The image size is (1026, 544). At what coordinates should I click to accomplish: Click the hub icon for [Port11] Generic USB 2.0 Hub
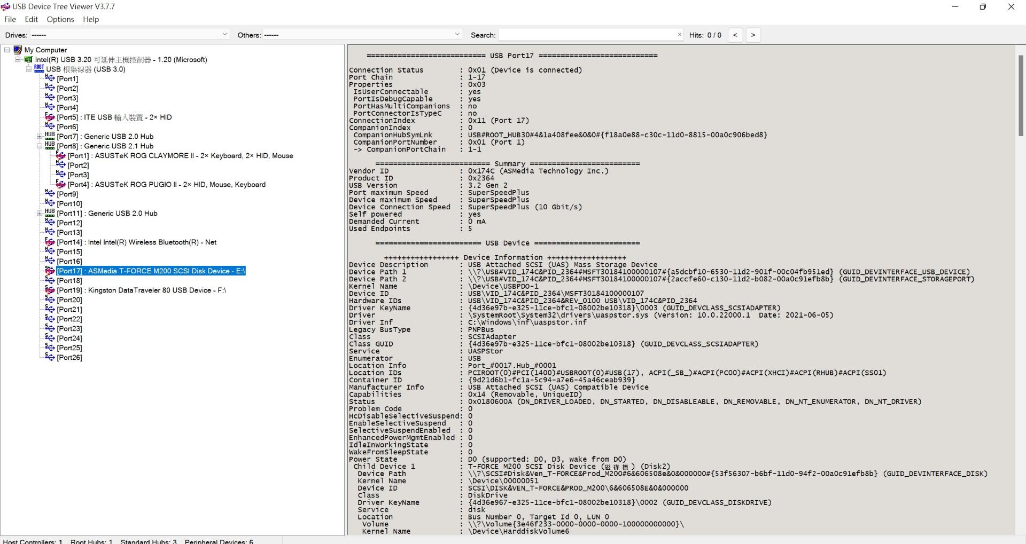50,213
